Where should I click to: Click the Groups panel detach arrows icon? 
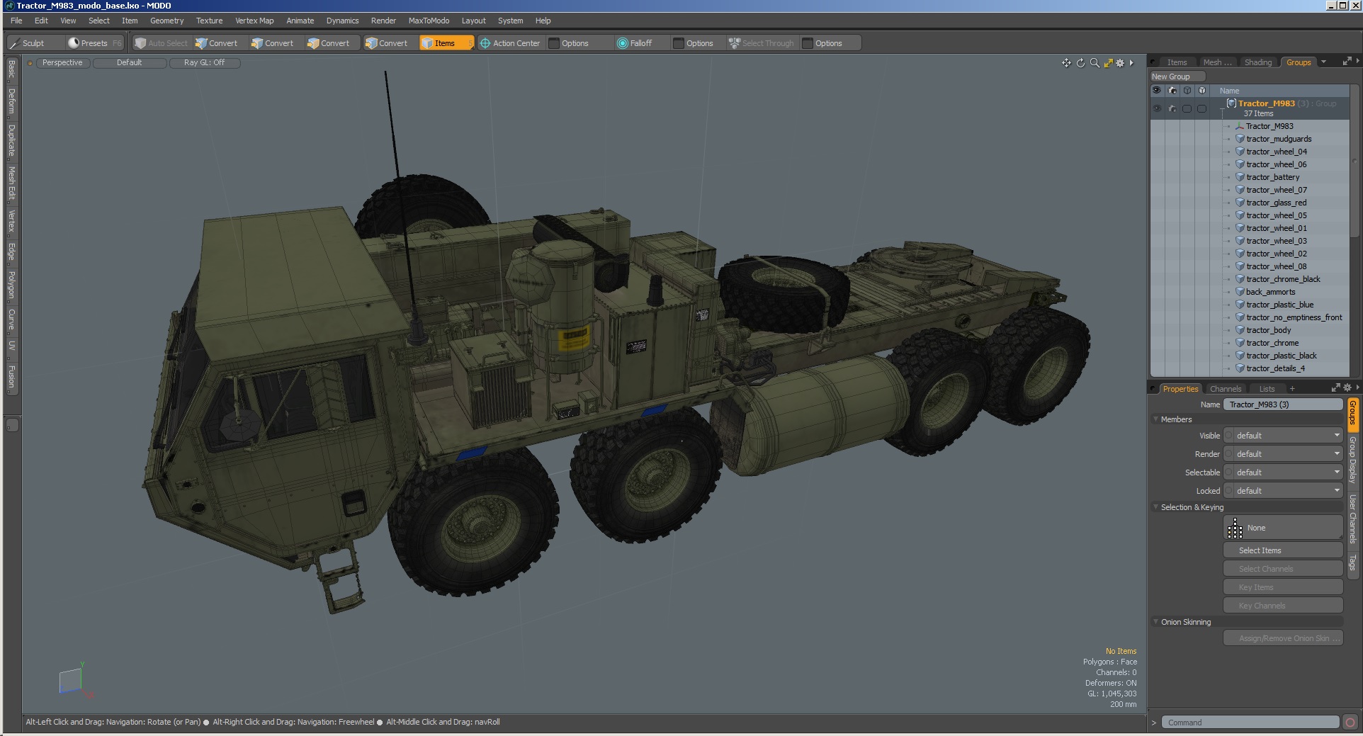click(x=1347, y=62)
